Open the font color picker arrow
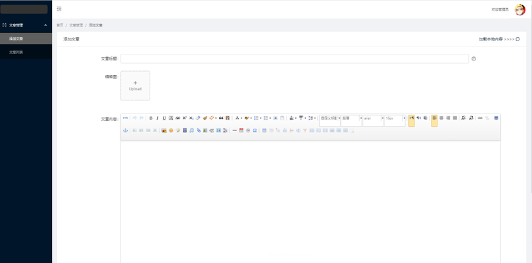 241,118
